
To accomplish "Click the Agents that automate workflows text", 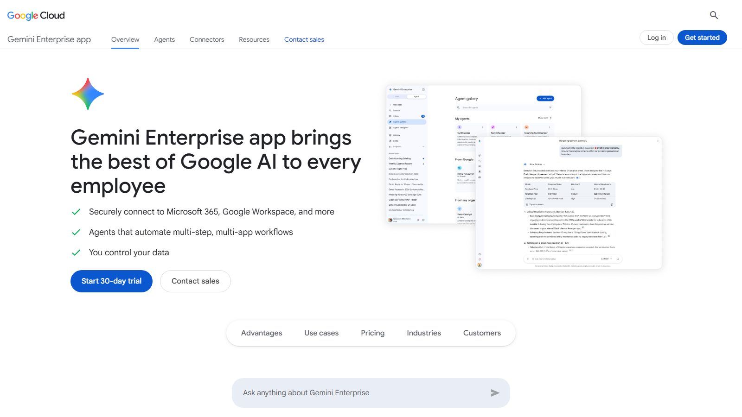I will coord(191,232).
